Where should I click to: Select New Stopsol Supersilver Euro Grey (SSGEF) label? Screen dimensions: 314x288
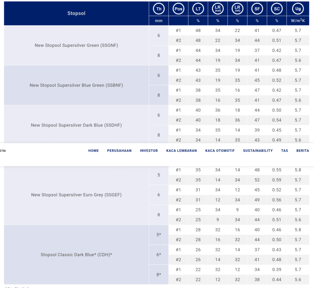76,195
